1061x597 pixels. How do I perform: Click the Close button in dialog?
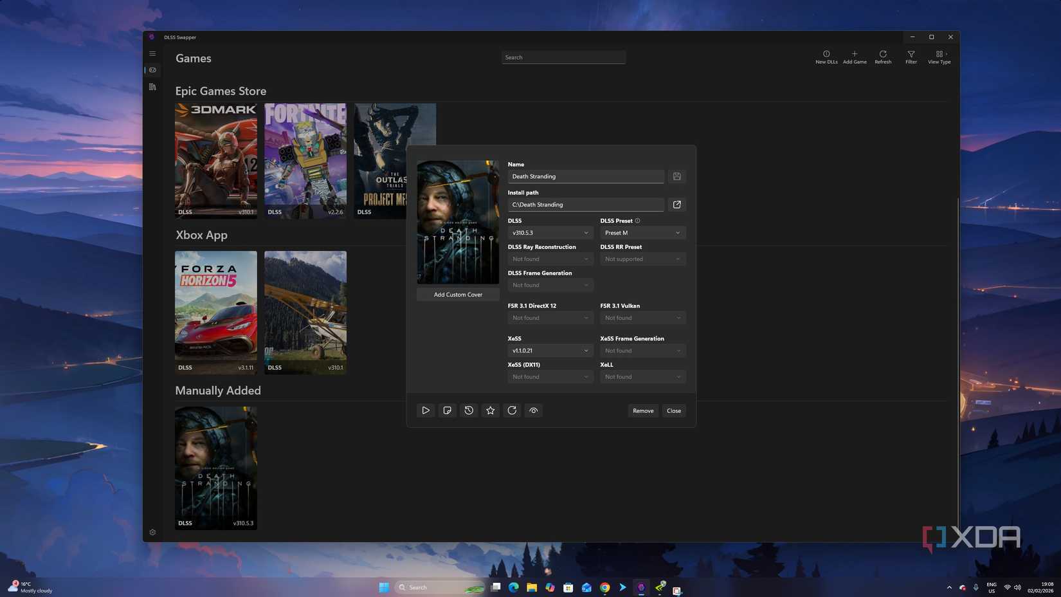[674, 410]
